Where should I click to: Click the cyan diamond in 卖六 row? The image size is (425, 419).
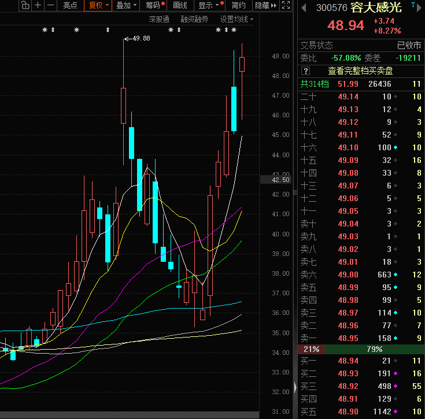tap(396, 275)
